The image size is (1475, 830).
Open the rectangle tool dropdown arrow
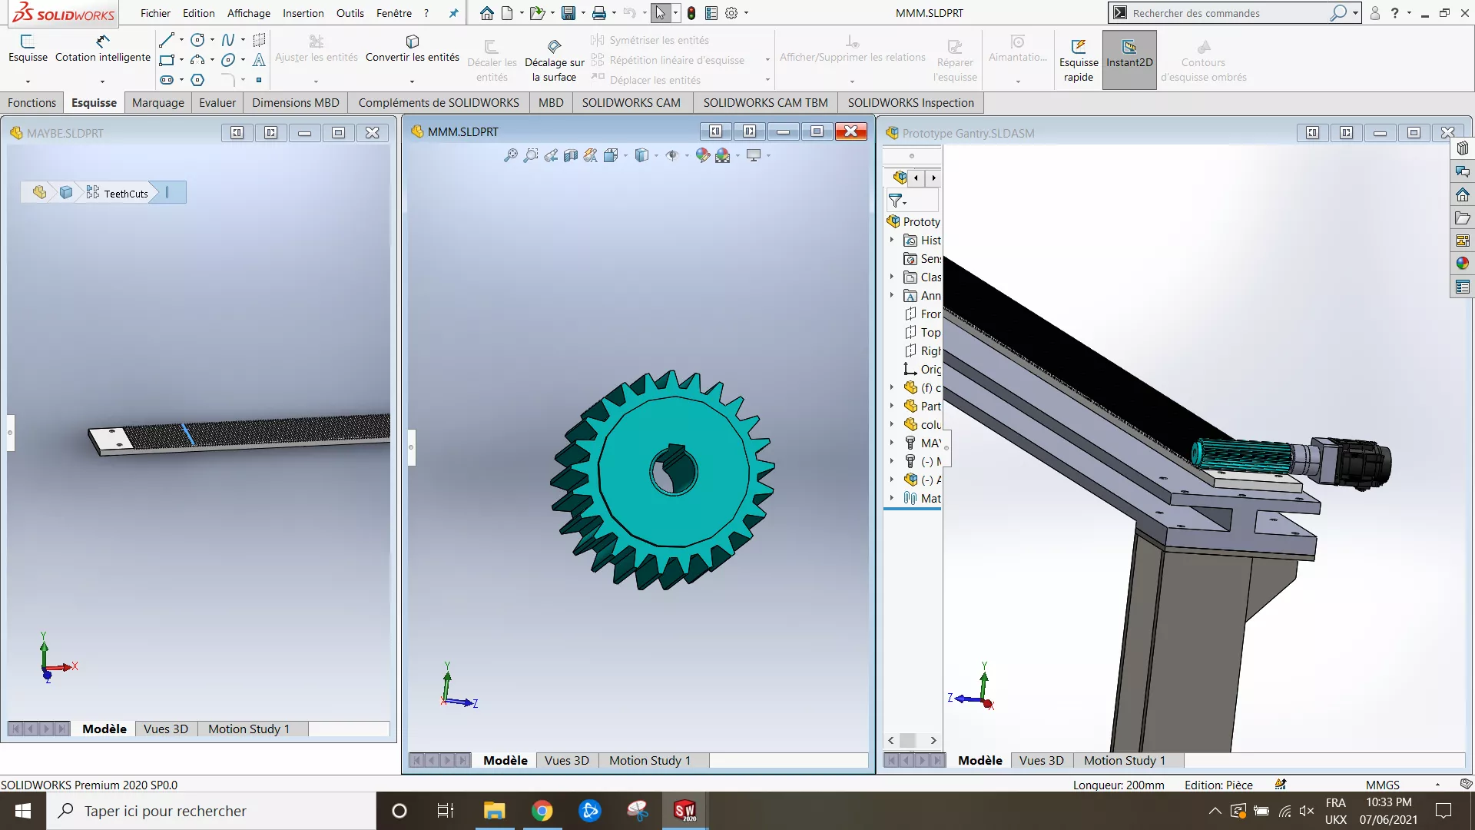pyautogui.click(x=181, y=60)
